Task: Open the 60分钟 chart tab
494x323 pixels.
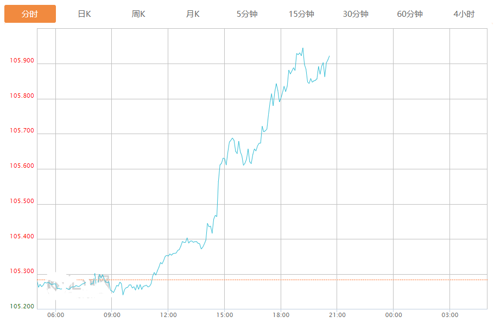Action: 410,14
